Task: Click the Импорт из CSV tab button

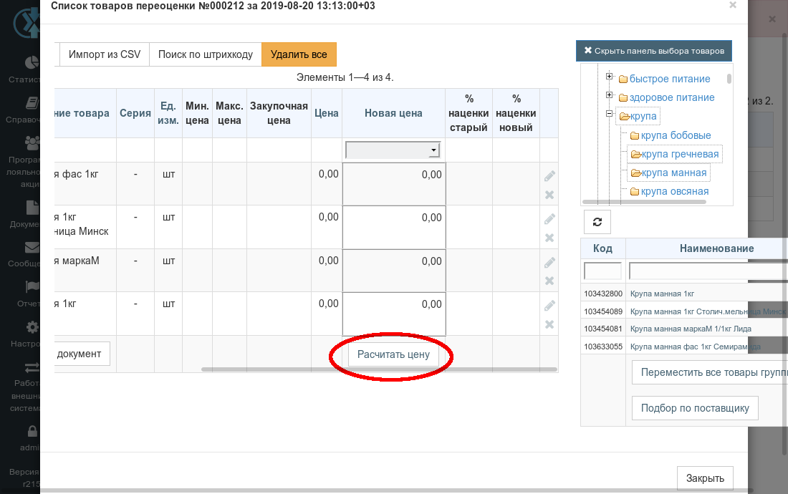Action: click(105, 54)
